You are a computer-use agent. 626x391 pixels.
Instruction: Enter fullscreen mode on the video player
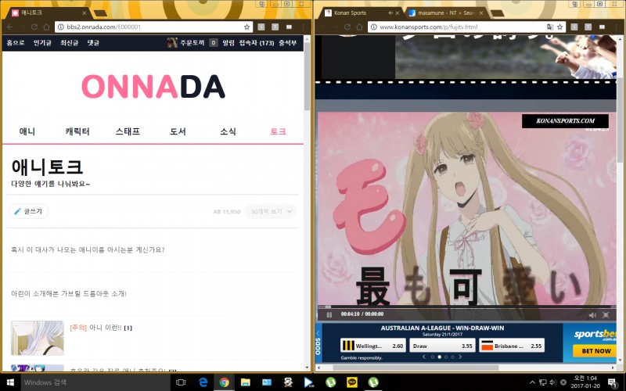coord(605,314)
